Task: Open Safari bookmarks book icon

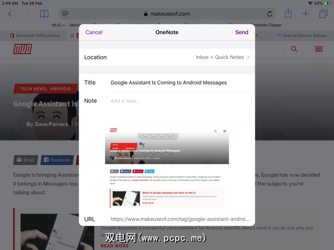Action: [44, 14]
